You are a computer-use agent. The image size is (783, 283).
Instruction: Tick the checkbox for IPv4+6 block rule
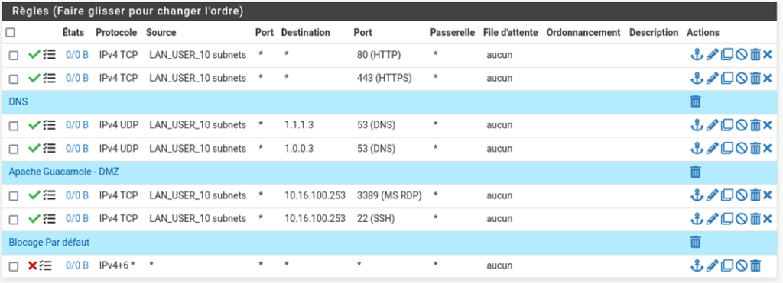coord(14,266)
